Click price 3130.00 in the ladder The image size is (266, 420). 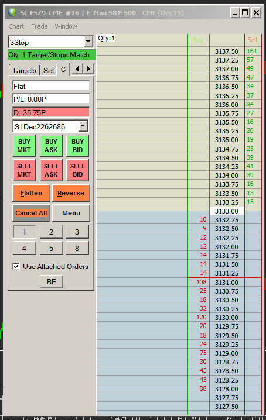(x=227, y=318)
